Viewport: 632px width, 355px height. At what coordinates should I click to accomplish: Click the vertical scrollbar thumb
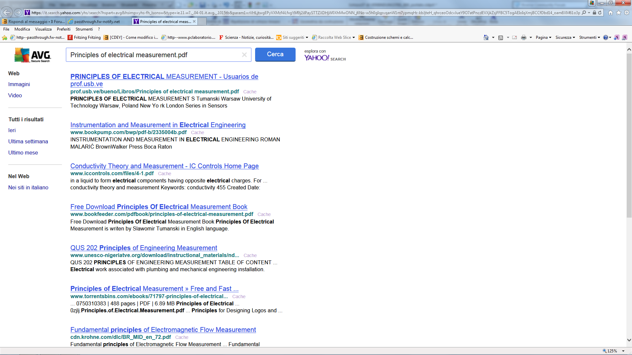629,135
